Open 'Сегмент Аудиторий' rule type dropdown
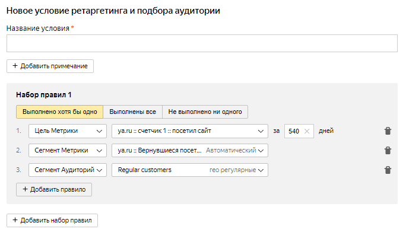The height and width of the screenshot is (232, 406). (x=68, y=170)
